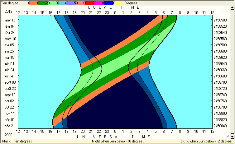Image resolution: width=235 pixels, height=144 pixels.
Task: Choose the pink 50 degrees legend swatch
Action: click(x=80, y=3)
